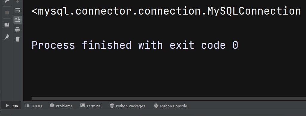Viewport: 306px width, 116px height.
Task: Switch to the Problems tab
Action: [x=61, y=106]
